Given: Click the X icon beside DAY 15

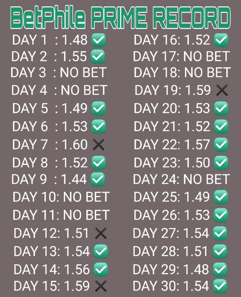Looking at the screenshot, I should (x=101, y=285).
